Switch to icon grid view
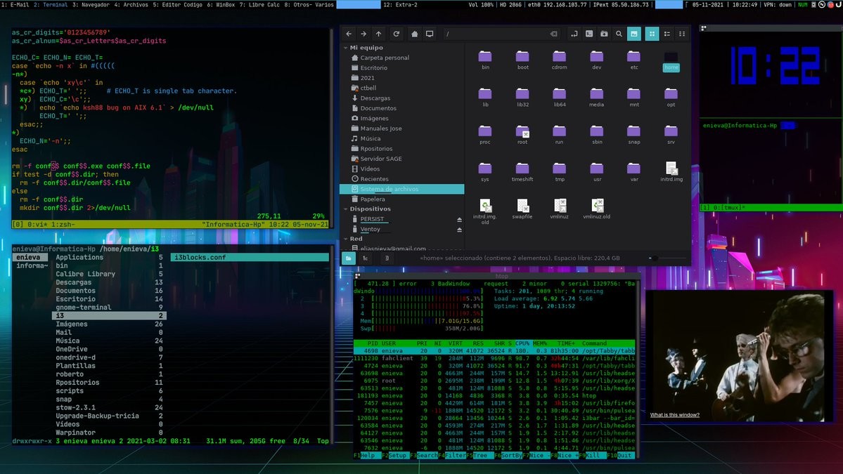This screenshot has width=843, height=474. click(x=652, y=34)
